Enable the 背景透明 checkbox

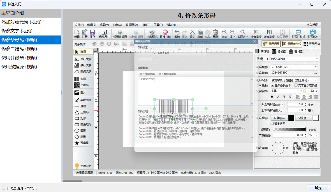(x=272, y=124)
